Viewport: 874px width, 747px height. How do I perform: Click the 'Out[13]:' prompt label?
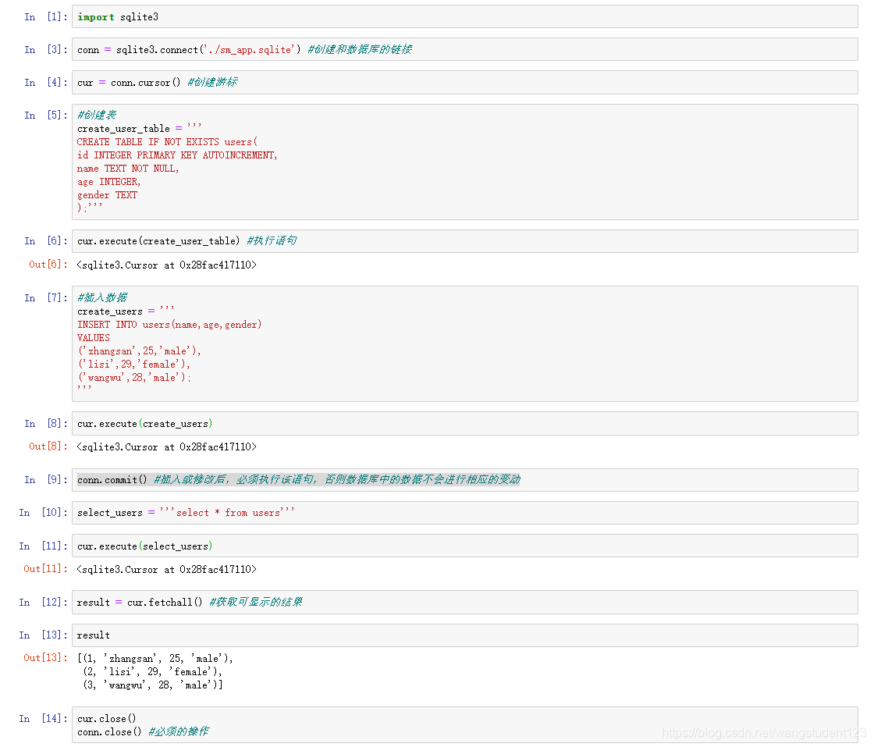tap(45, 658)
